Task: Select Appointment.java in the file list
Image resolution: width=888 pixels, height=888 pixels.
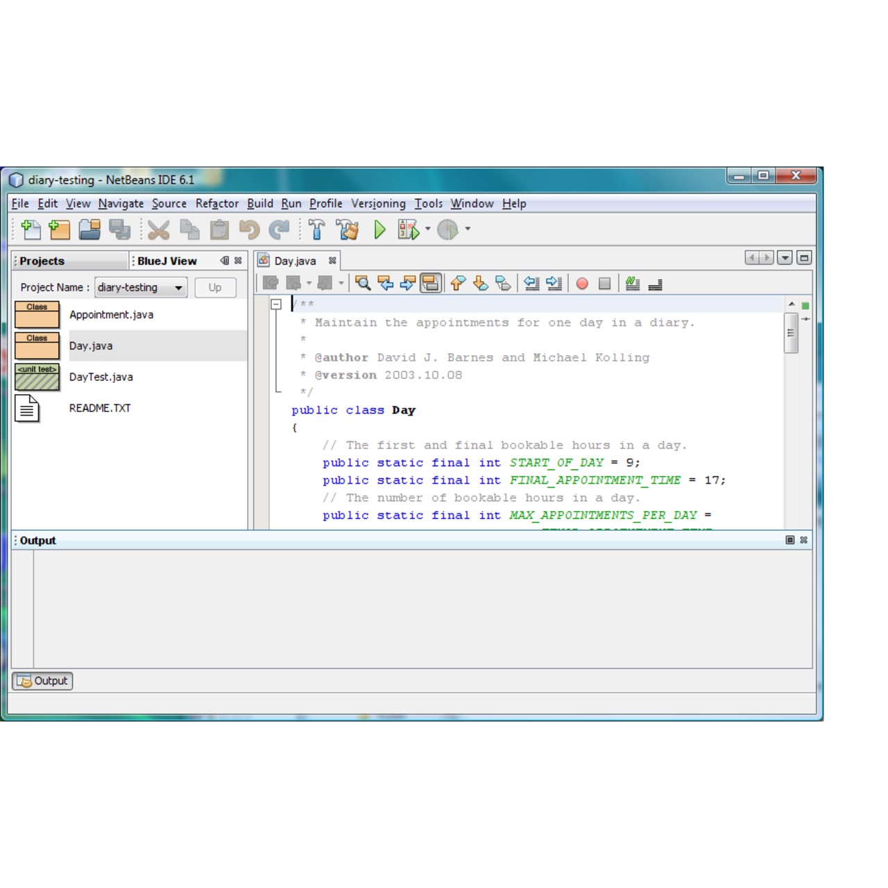Action: 130,314
